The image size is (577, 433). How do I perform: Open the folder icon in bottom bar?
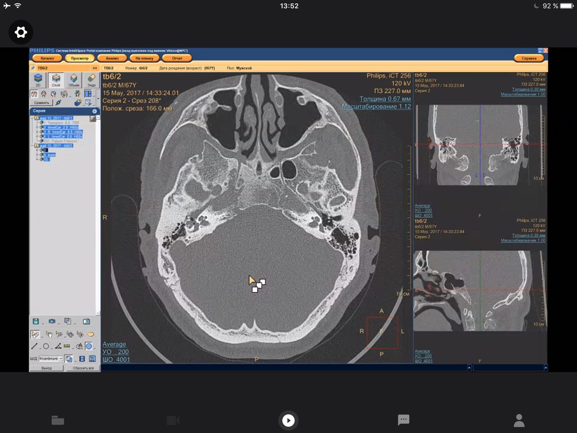[58, 420]
